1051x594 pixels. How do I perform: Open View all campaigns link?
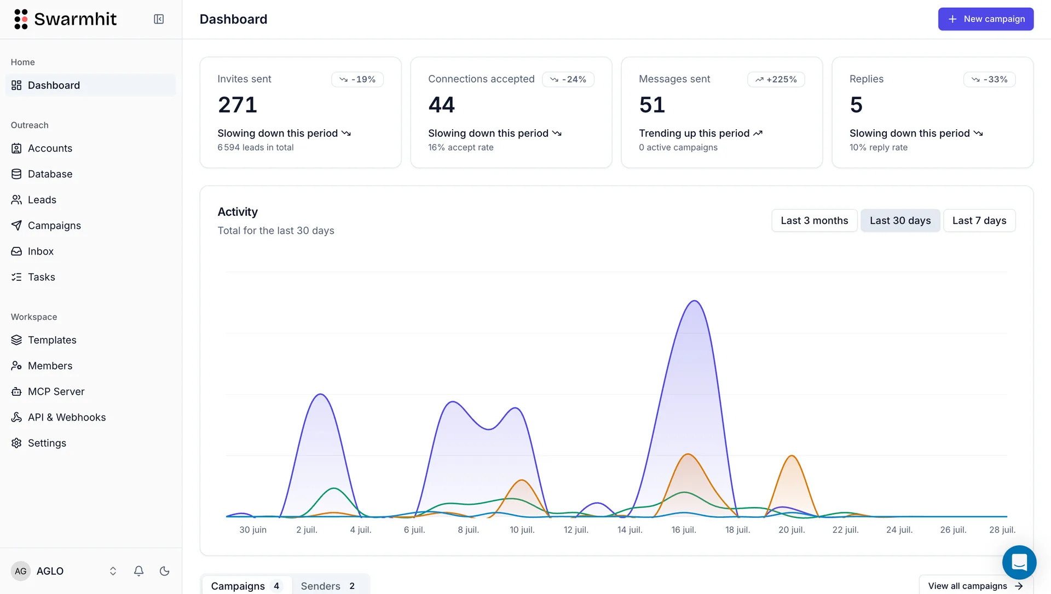(x=975, y=586)
